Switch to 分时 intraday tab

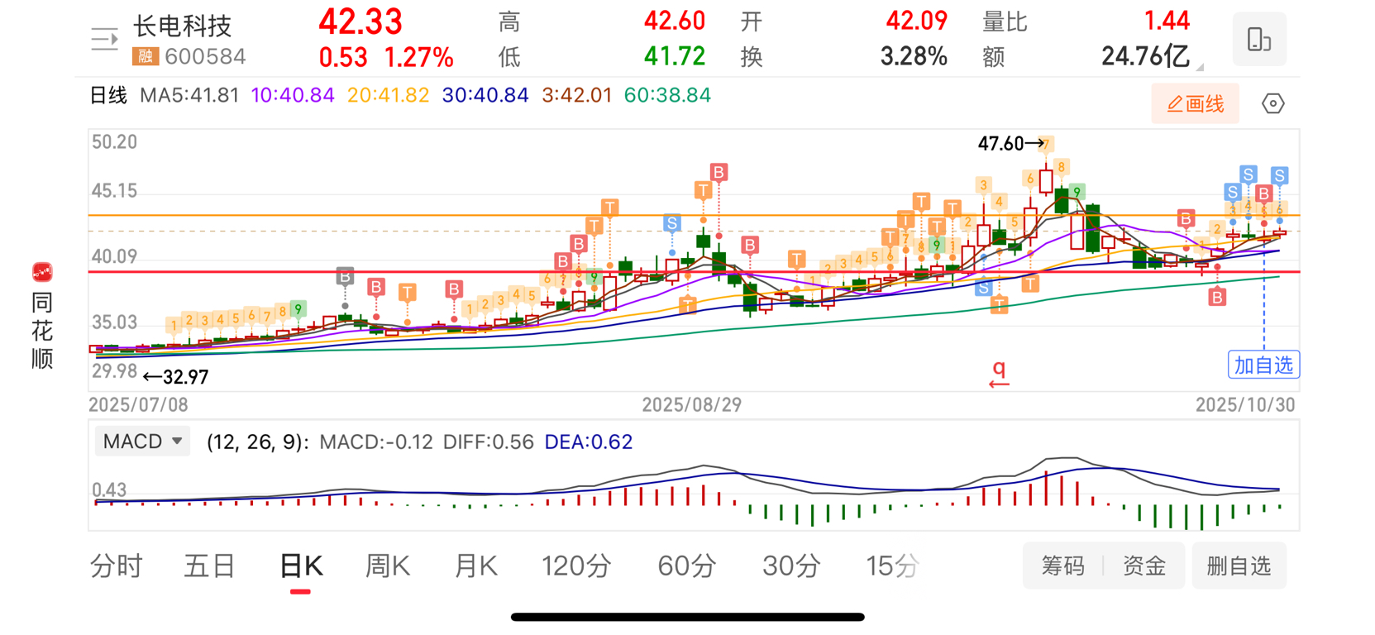point(117,566)
